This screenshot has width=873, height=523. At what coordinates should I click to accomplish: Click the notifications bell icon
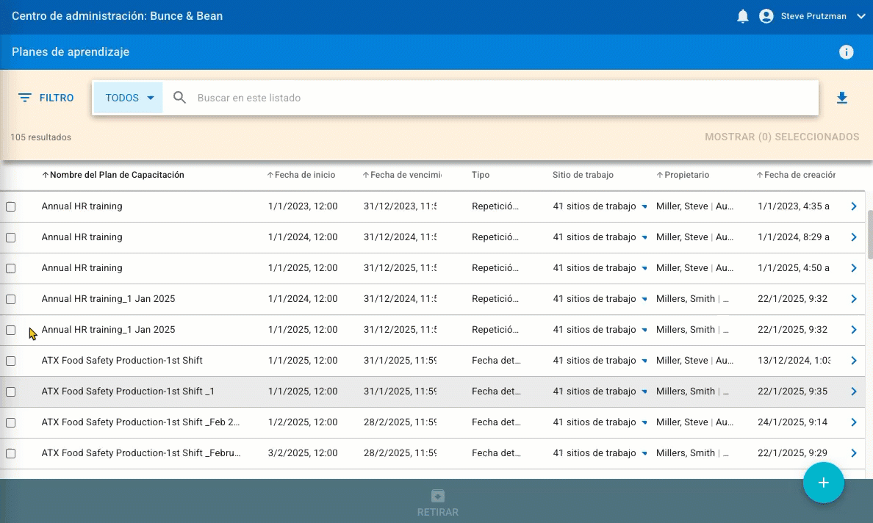(x=742, y=16)
